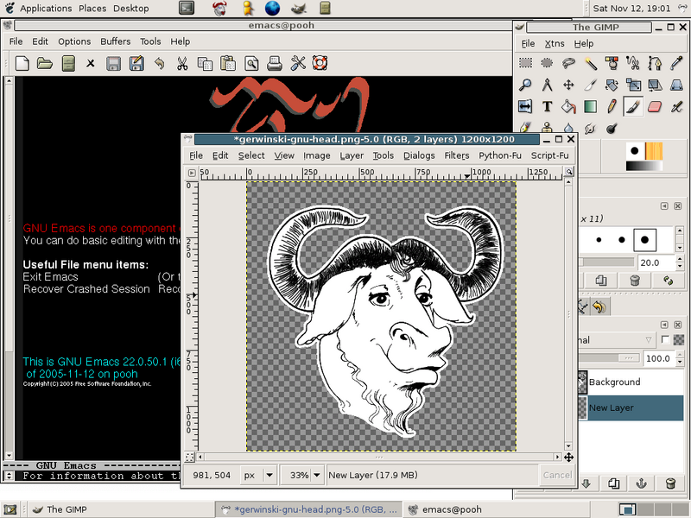
Task: Select the Eraser tool
Action: pyautogui.click(x=653, y=106)
